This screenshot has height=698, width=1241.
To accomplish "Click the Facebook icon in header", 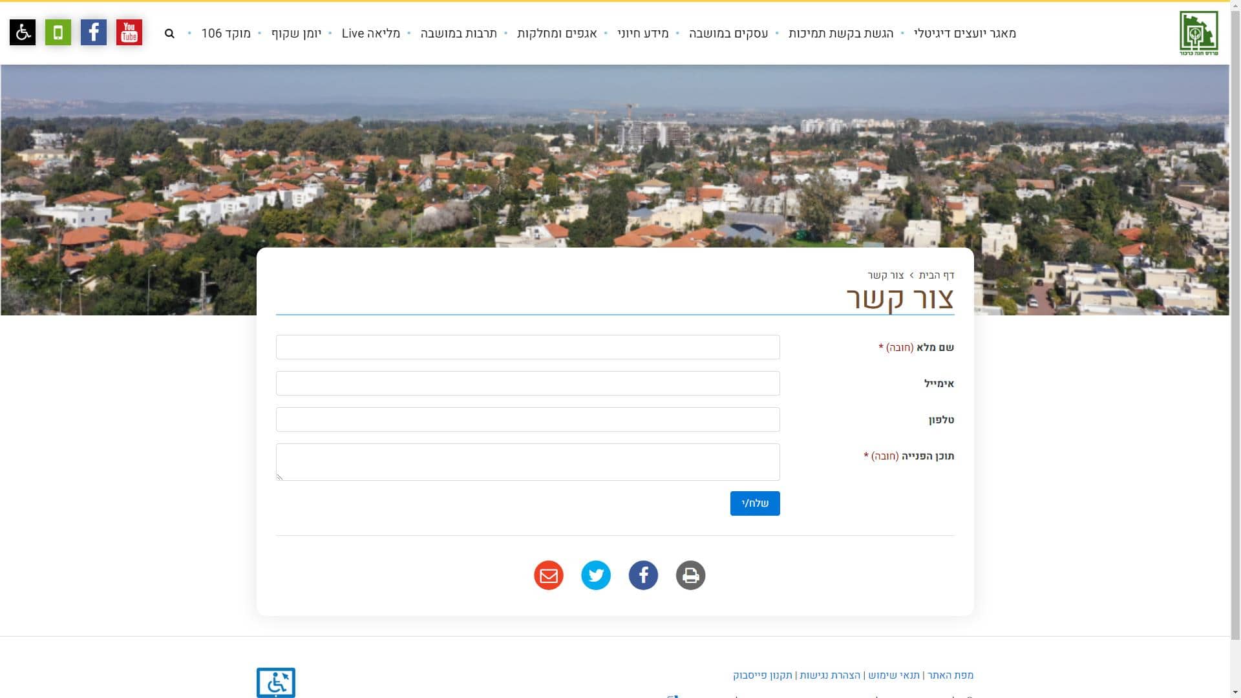I will pos(94,32).
